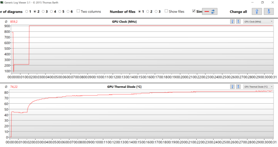Click the Change all label
Screen dimensions: 278x147
[238, 12]
